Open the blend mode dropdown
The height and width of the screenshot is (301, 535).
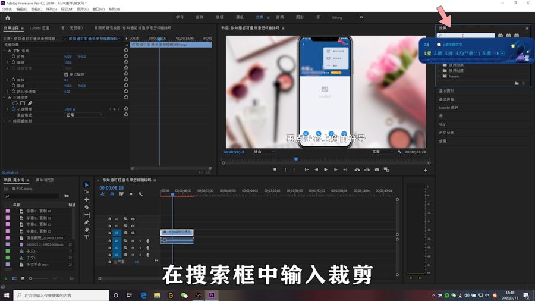(x=83, y=115)
